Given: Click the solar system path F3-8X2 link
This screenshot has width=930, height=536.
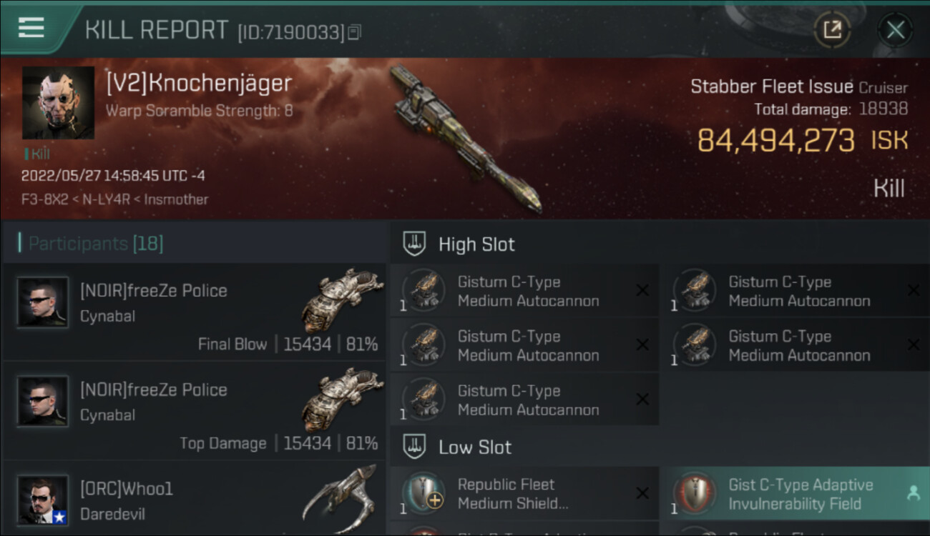Looking at the screenshot, I should pyautogui.click(x=43, y=199).
